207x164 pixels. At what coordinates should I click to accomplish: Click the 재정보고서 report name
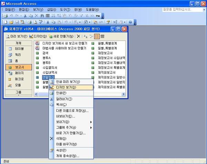point(105,53)
